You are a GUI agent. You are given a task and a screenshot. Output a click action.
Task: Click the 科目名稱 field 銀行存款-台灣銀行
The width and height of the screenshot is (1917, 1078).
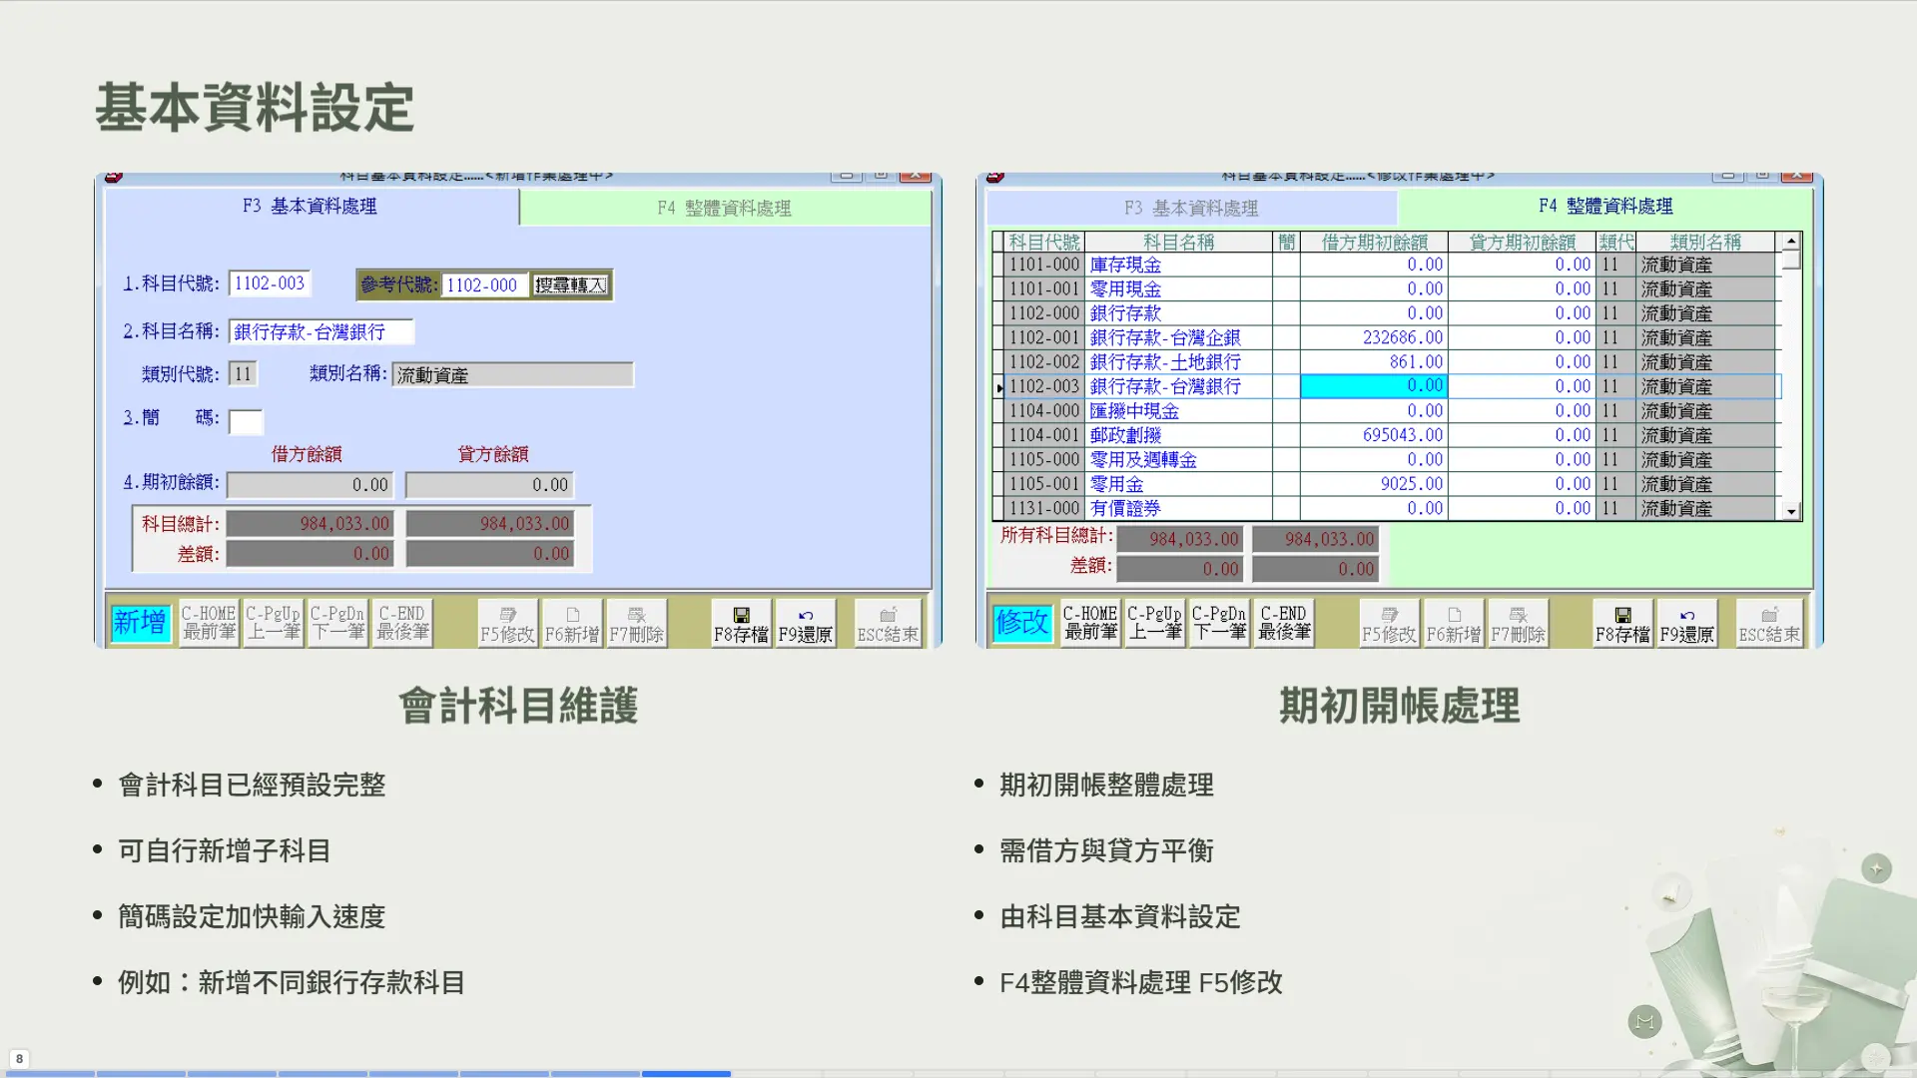(320, 331)
